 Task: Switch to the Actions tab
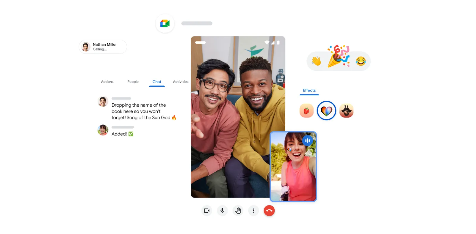point(107,82)
